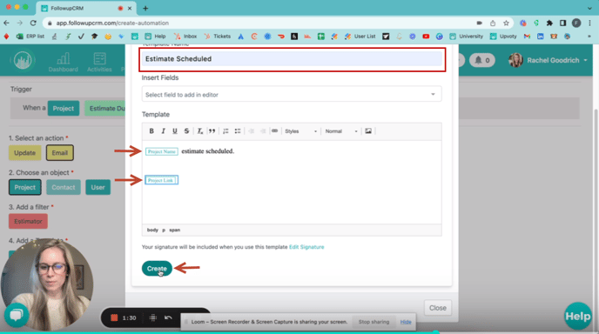This screenshot has height=334, width=599.
Task: Open the Styles dropdown
Action: (301, 131)
